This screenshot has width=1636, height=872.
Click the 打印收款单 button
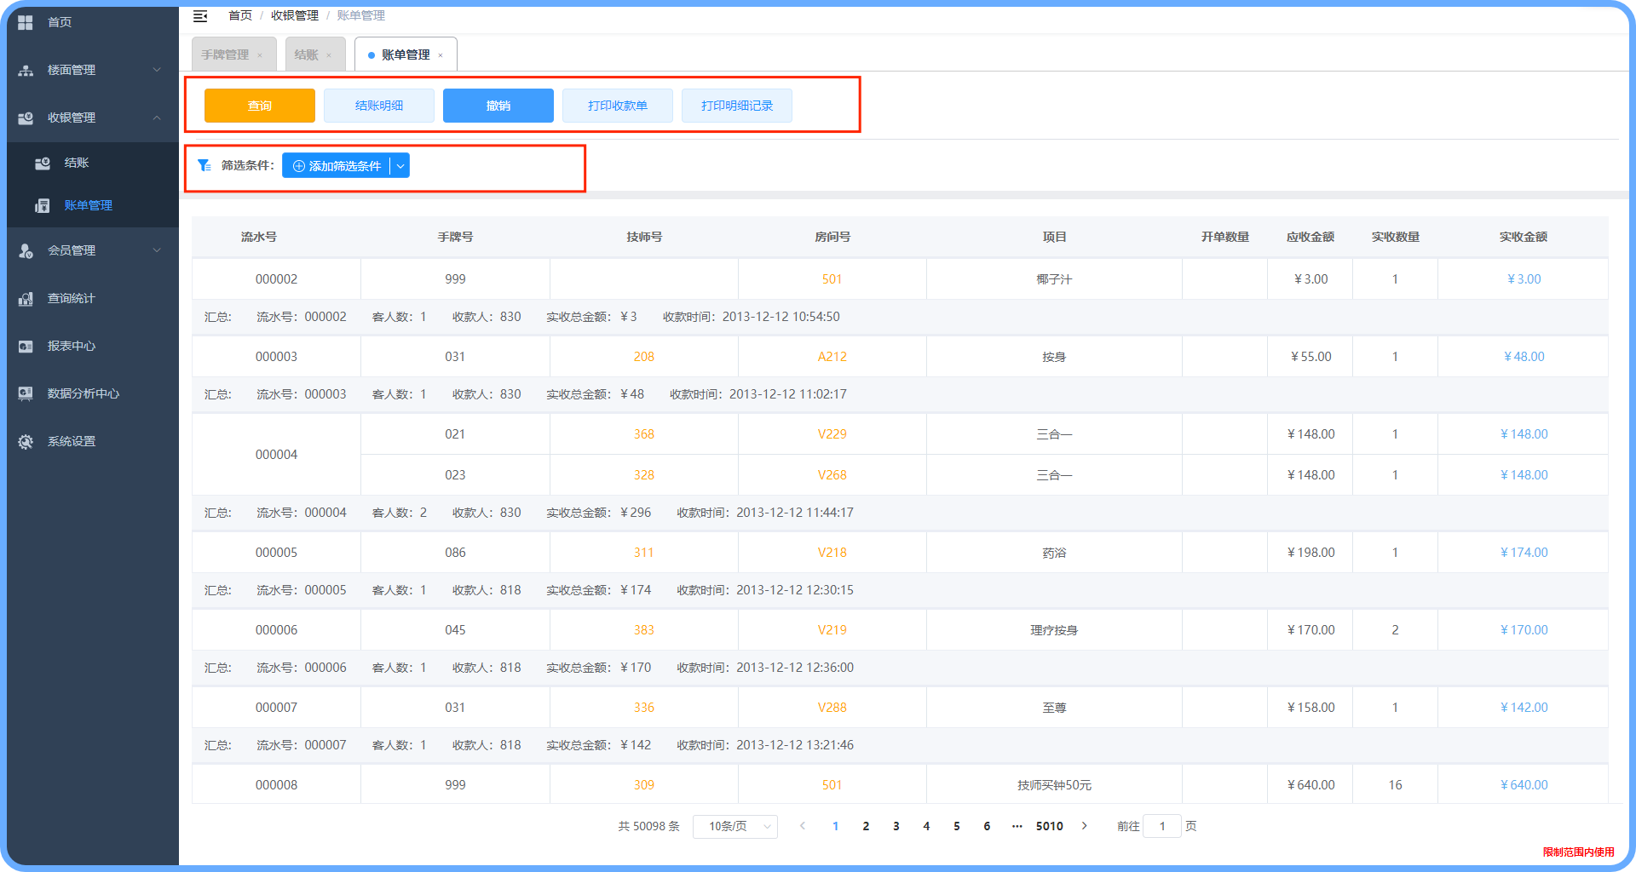(618, 106)
